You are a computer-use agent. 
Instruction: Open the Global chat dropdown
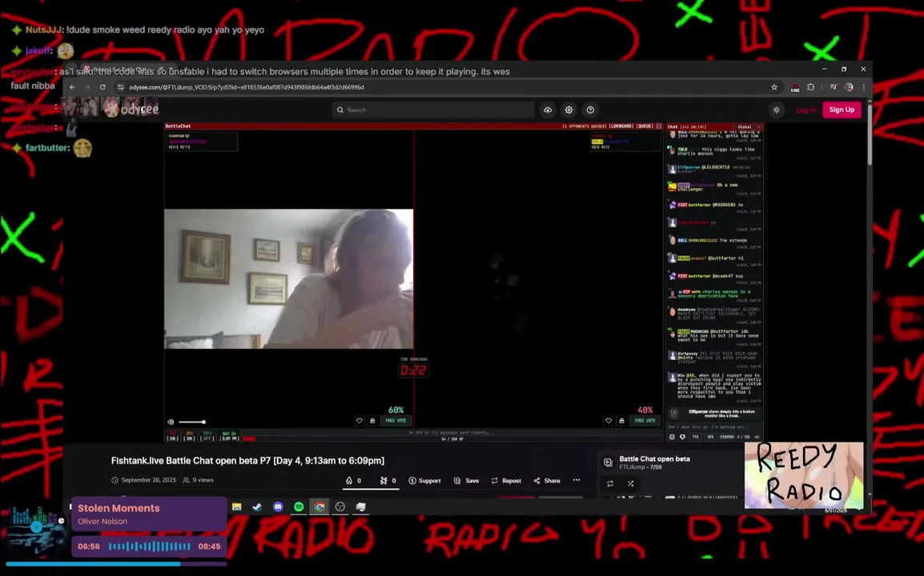coord(749,126)
